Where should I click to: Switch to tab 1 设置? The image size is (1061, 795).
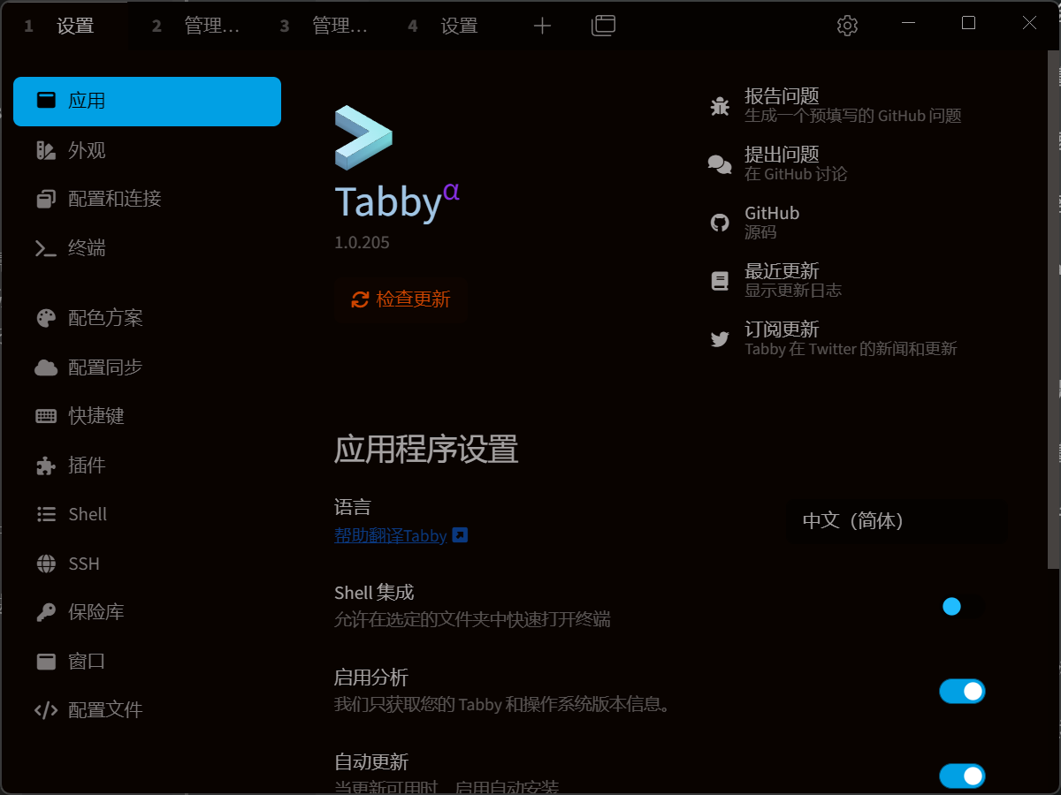65,26
